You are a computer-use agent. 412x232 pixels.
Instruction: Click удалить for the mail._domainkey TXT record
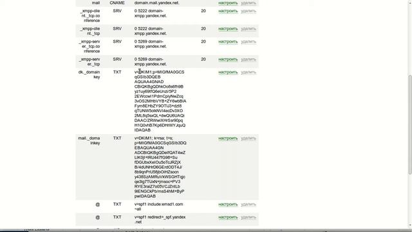pyautogui.click(x=248, y=139)
